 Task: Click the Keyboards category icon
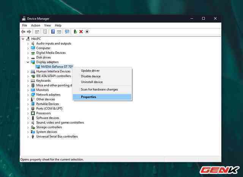tap(33, 81)
